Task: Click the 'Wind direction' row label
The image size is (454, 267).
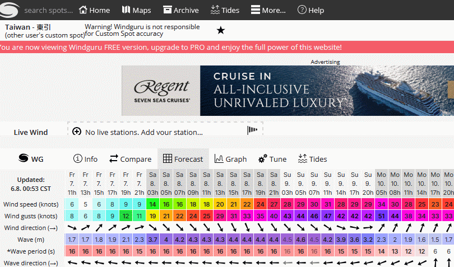Action: click(31, 228)
